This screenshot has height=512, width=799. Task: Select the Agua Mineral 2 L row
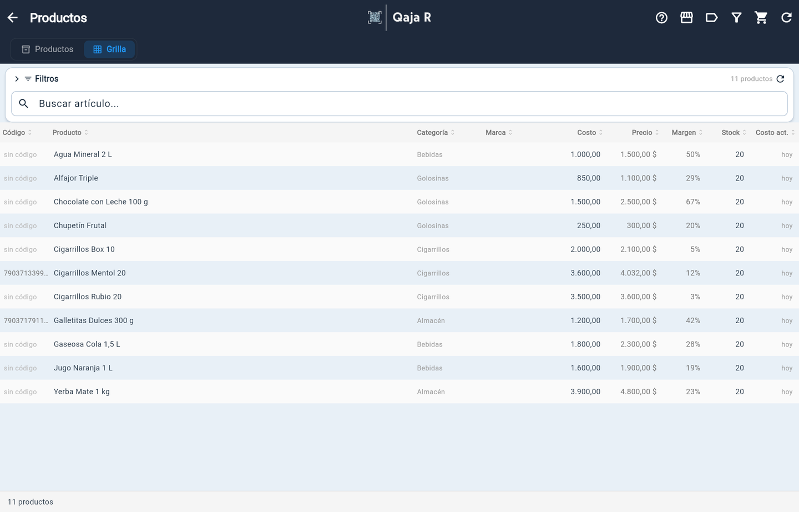(x=399, y=154)
